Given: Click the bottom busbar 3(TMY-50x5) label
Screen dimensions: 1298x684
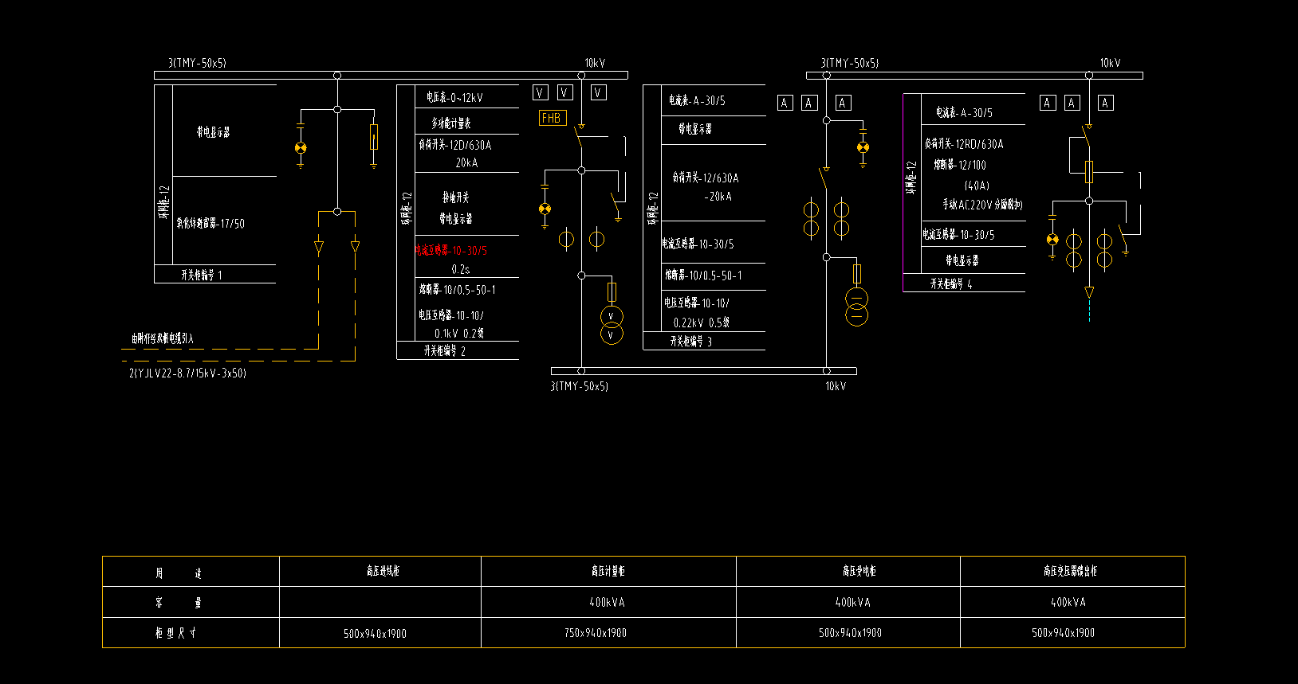Looking at the screenshot, I should click(580, 386).
